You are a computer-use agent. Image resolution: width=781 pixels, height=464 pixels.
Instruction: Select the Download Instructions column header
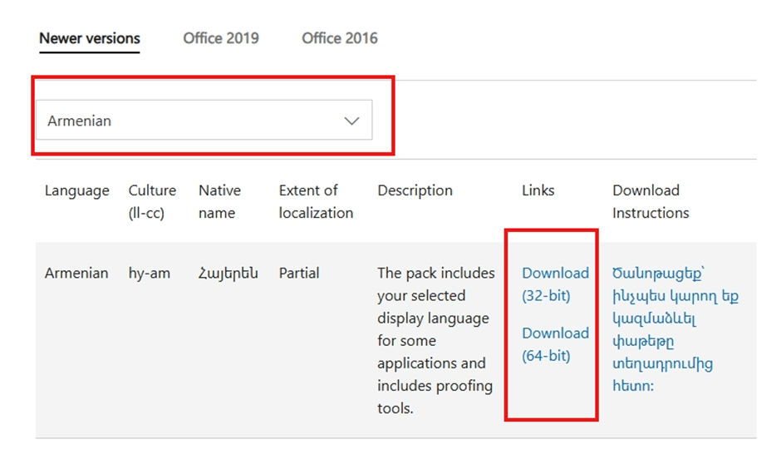coord(651,201)
